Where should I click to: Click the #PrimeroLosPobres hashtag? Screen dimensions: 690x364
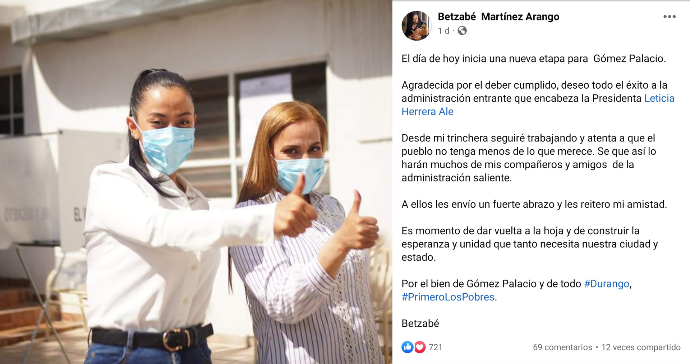pyautogui.click(x=448, y=297)
